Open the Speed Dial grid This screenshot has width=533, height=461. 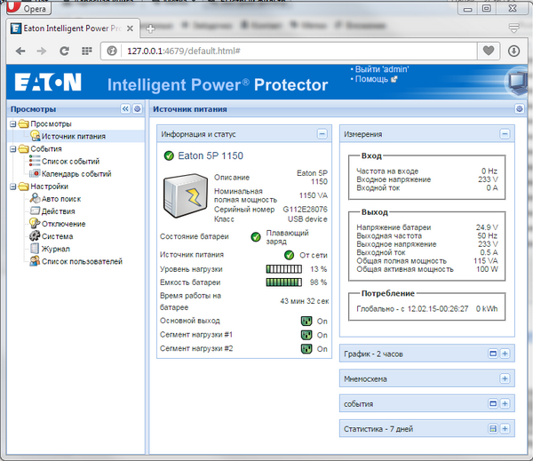point(87,51)
